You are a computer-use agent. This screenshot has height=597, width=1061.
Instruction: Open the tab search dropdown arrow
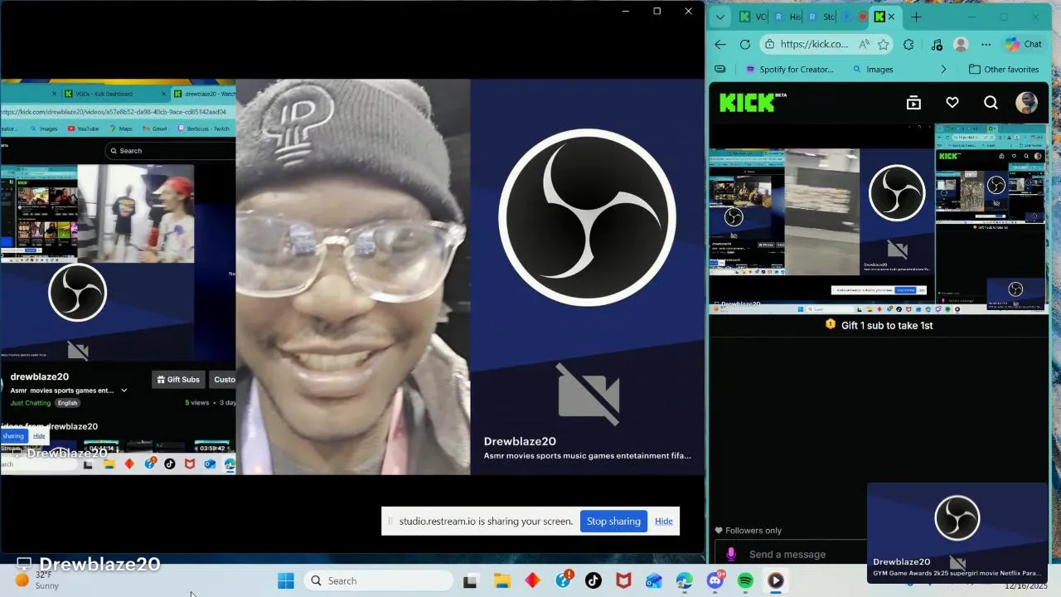tap(719, 17)
